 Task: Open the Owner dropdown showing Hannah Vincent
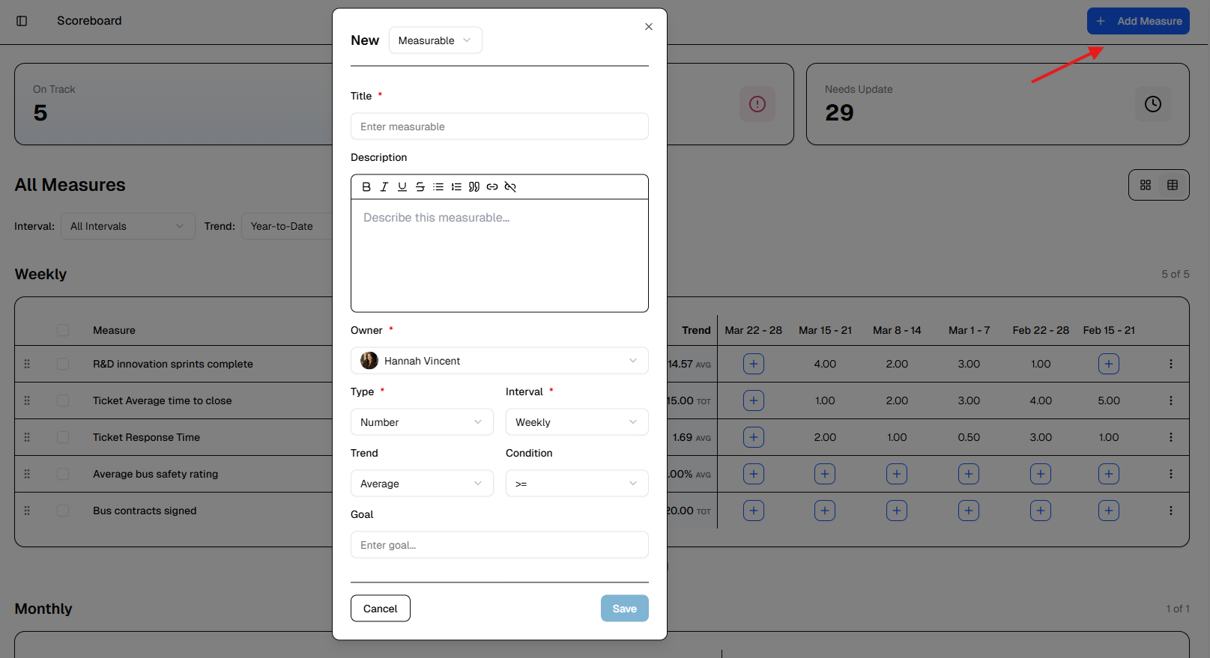click(499, 361)
